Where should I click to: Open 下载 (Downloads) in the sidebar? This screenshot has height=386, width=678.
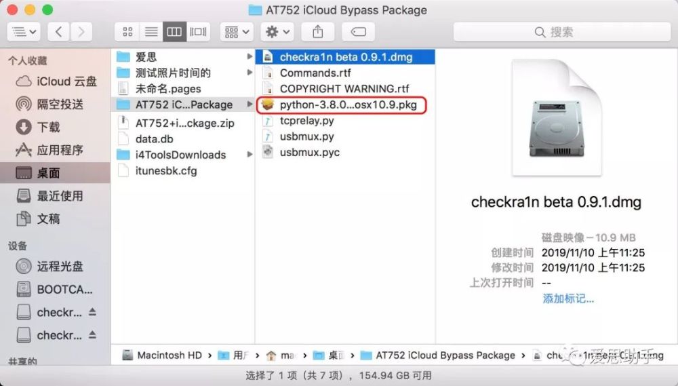(56, 128)
